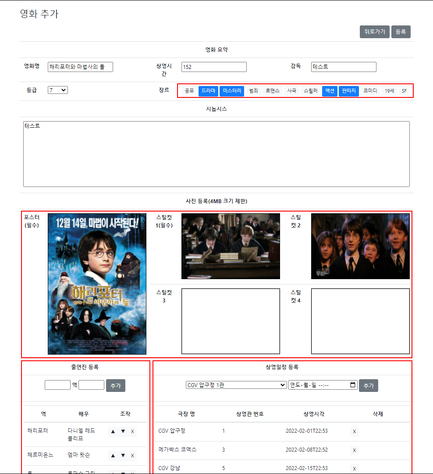Click the 뒤로가기 back button

pyautogui.click(x=374, y=32)
